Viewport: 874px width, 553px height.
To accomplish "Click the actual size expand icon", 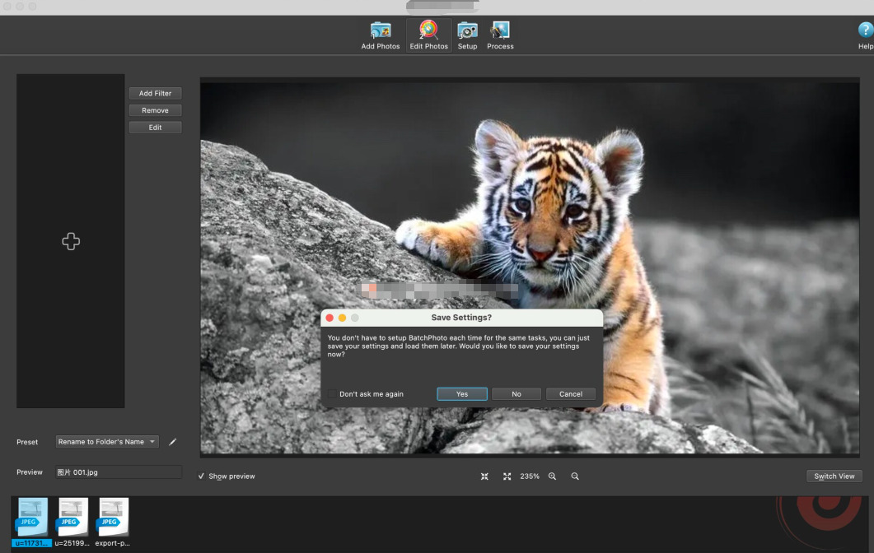I will coord(507,476).
